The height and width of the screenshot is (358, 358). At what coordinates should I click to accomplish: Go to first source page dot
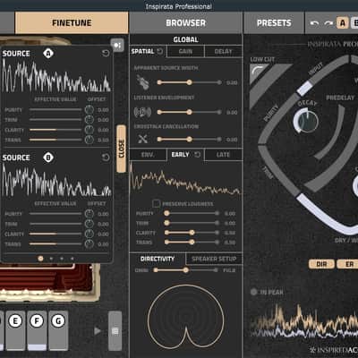coord(41,259)
